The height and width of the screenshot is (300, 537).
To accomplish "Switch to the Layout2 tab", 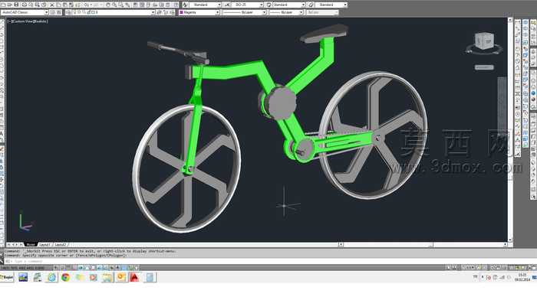I will [61, 245].
